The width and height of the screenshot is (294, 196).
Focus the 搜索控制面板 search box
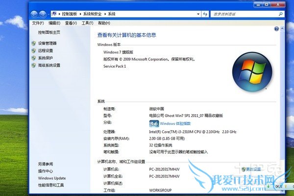247,14
